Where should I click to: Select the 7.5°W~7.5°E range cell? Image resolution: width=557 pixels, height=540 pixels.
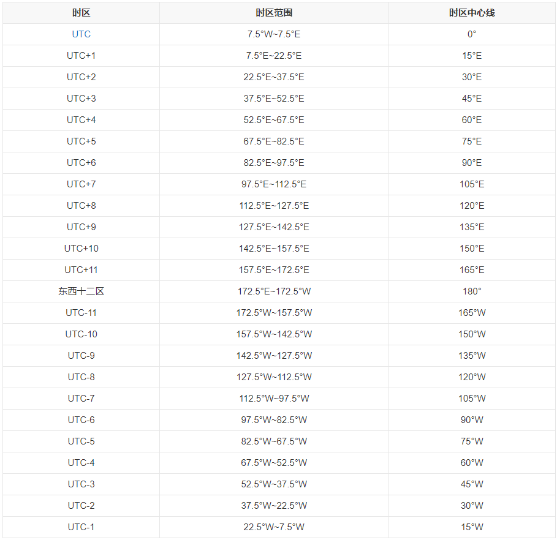274,34
